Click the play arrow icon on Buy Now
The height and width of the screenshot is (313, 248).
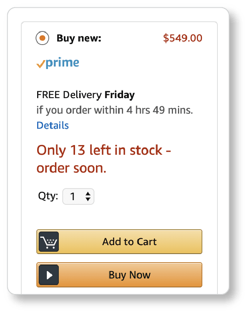coord(49,275)
